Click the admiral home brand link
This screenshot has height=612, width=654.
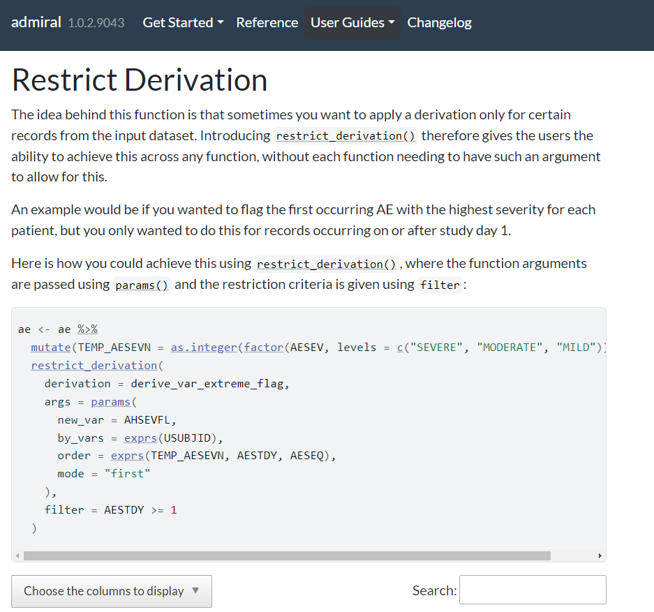click(x=36, y=22)
